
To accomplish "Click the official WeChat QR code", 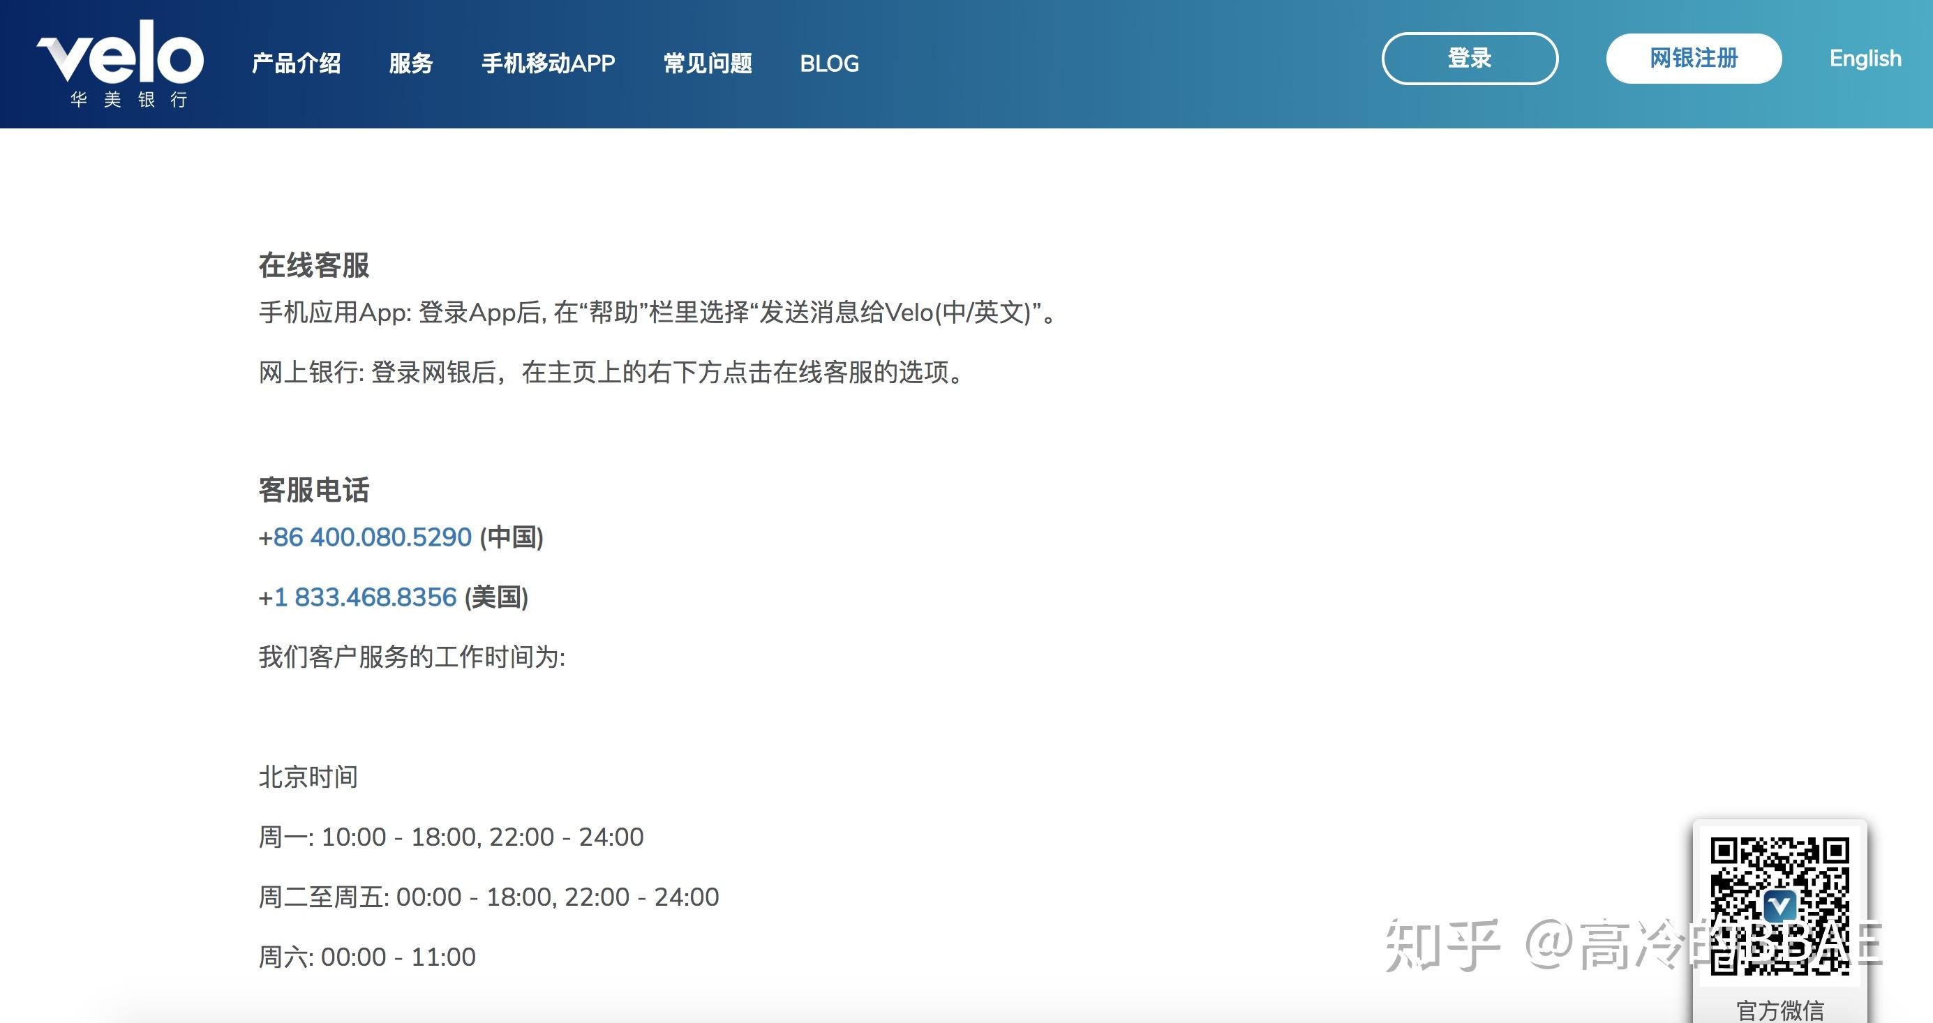I will (1780, 906).
